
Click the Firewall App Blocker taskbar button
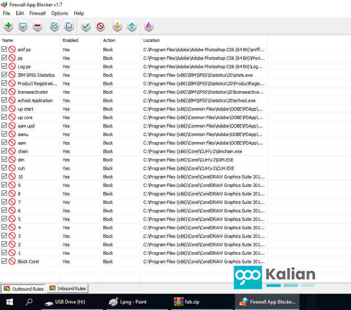click(x=267, y=302)
